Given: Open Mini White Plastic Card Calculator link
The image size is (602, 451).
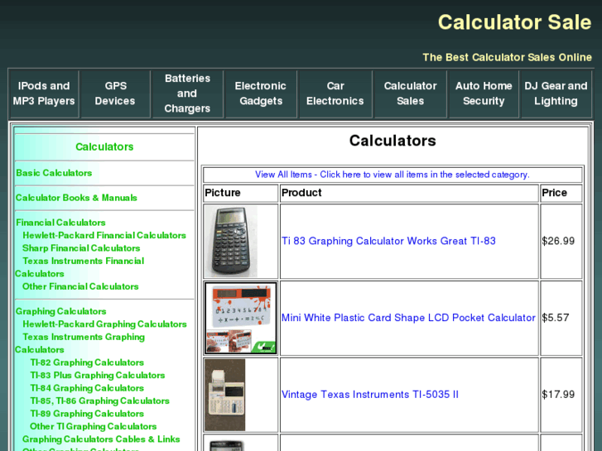Looking at the screenshot, I should click(408, 318).
